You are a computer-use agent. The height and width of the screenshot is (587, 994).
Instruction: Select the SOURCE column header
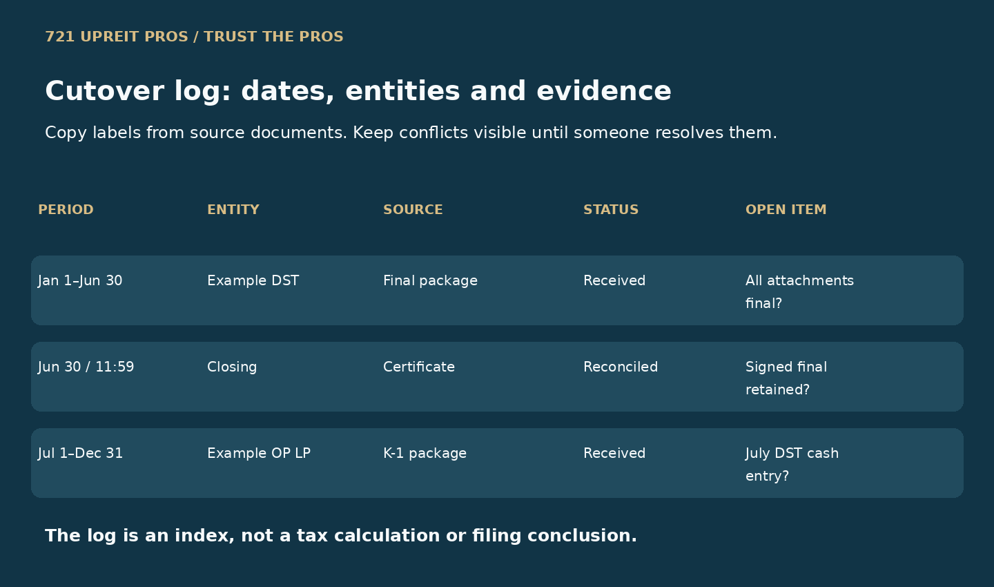click(x=413, y=210)
